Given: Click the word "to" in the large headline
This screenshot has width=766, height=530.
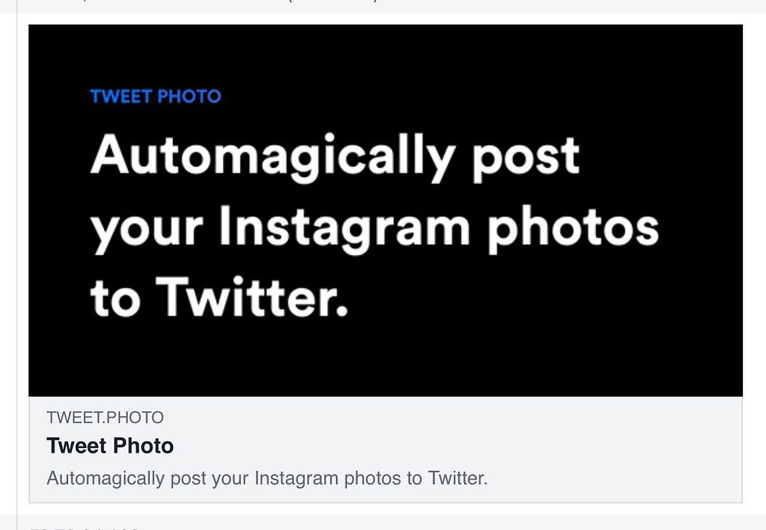Looking at the screenshot, I should coord(114,299).
